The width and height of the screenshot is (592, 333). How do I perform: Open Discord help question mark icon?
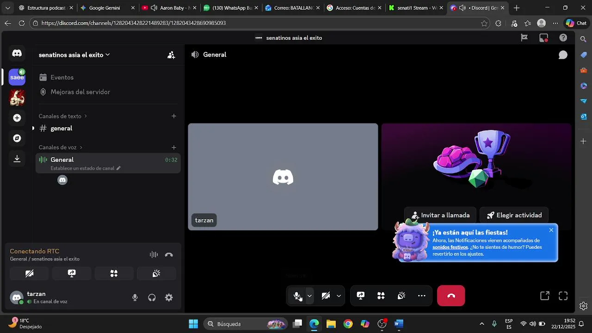[x=563, y=38]
